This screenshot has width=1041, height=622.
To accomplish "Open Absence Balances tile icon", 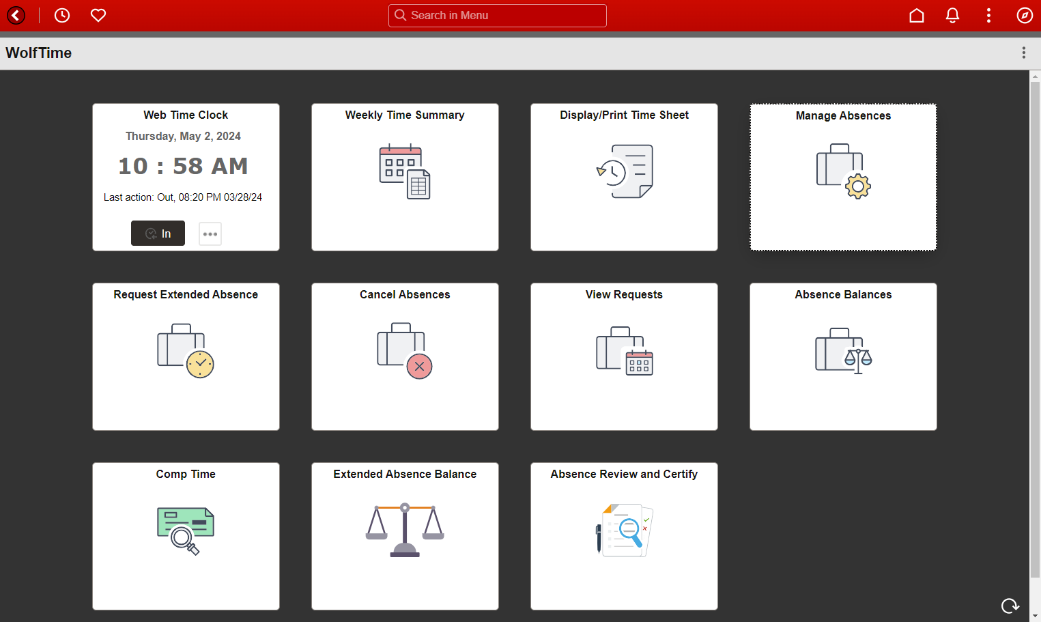I will point(844,351).
